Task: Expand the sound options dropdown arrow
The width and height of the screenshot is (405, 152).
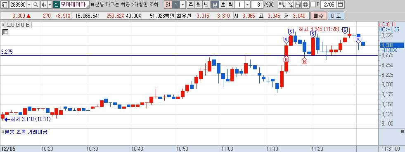Action: point(49,5)
